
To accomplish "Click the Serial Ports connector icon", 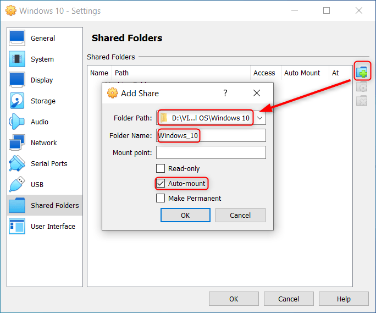I will [x=17, y=163].
